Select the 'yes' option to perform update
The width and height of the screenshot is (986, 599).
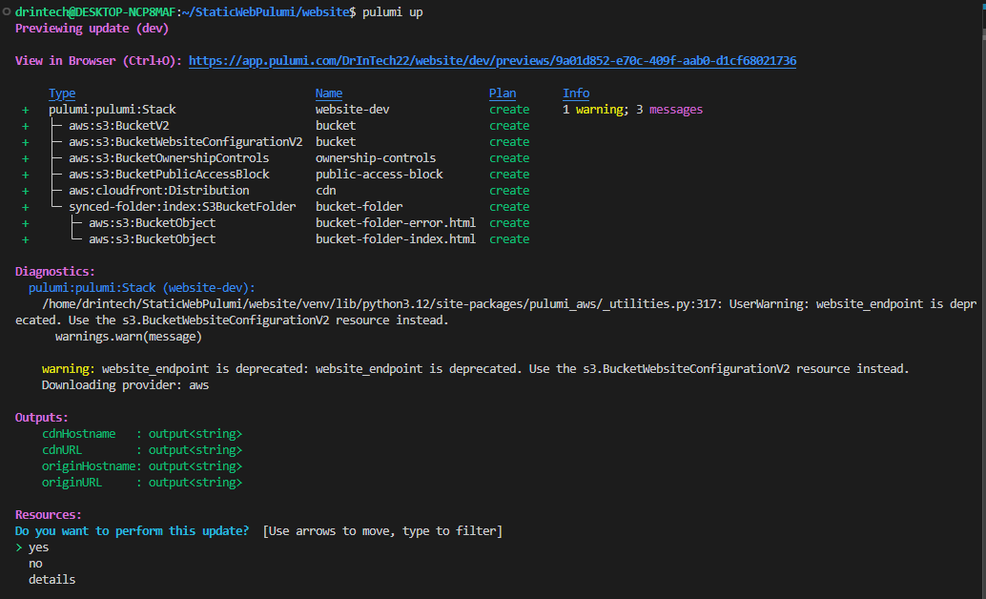38,547
